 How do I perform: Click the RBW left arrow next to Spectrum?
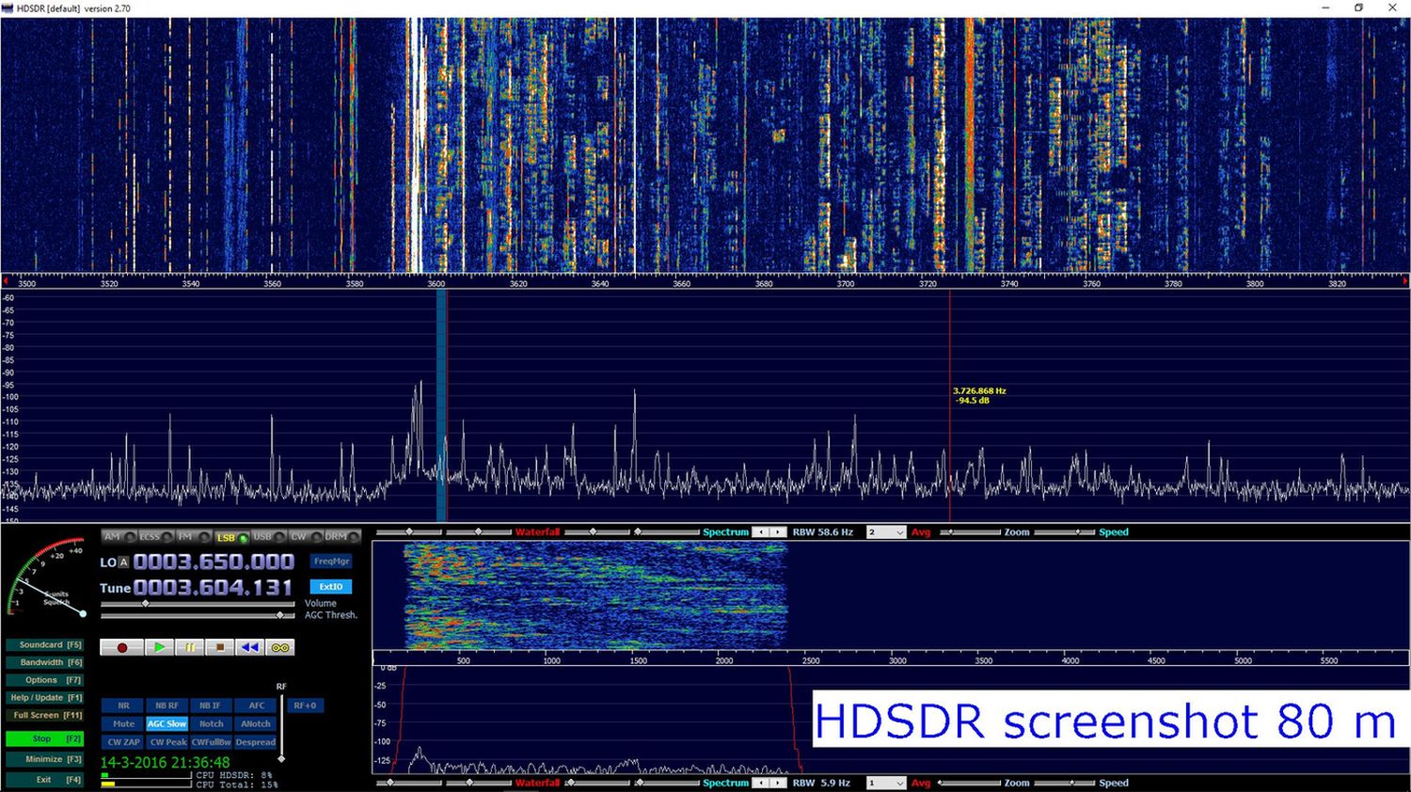(761, 532)
